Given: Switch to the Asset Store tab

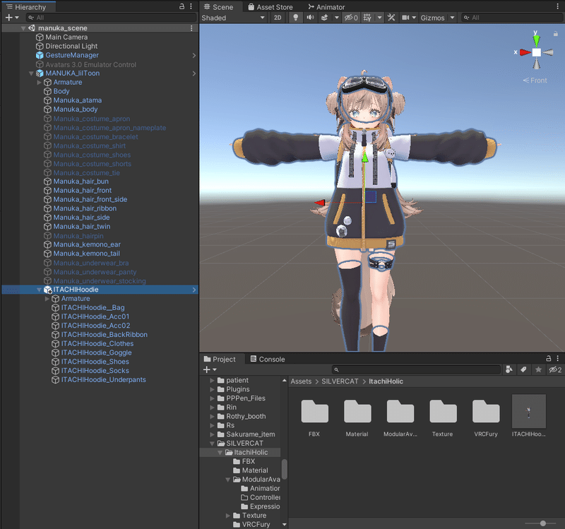Looking at the screenshot, I should [270, 7].
